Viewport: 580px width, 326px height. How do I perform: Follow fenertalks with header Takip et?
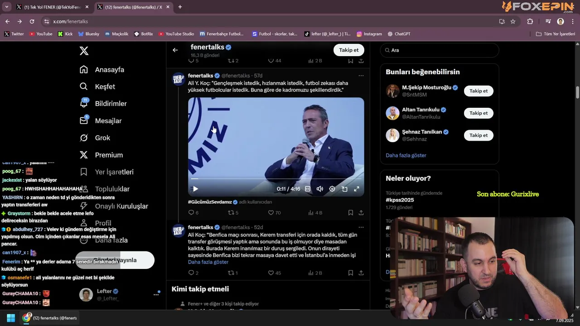(x=349, y=50)
